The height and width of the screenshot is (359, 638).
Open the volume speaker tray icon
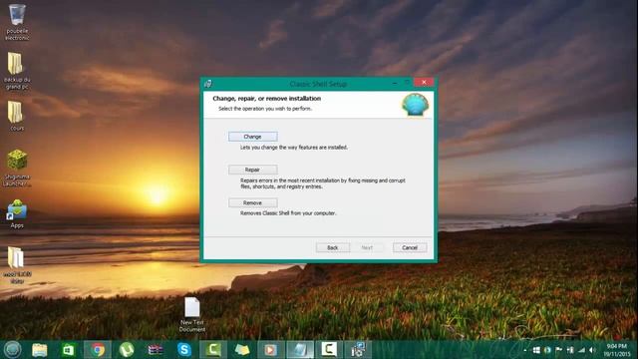tap(592, 350)
